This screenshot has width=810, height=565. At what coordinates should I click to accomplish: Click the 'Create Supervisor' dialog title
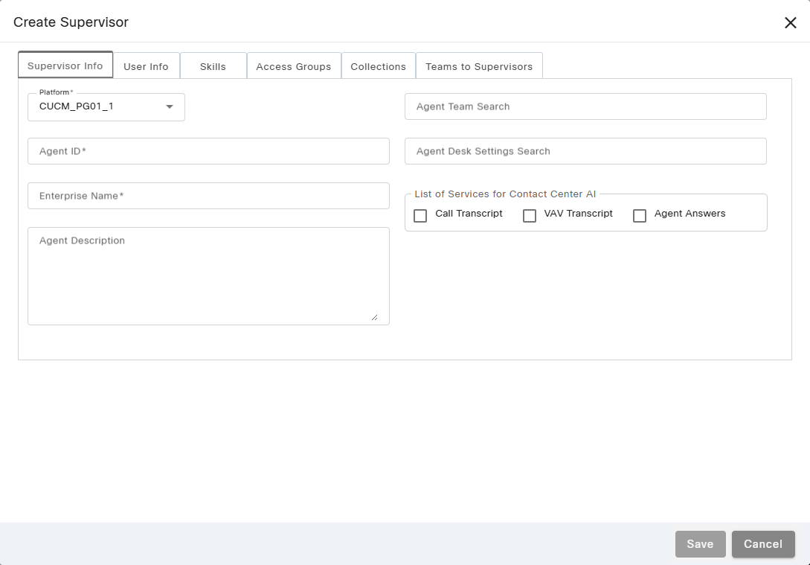71,22
